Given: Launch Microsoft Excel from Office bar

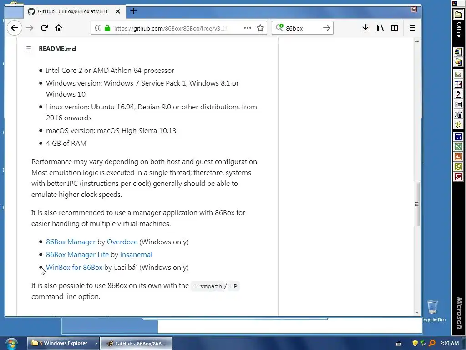Looking at the screenshot, I should (458, 147).
